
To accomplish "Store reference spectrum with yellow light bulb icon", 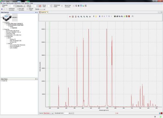I will coord(96,17).
